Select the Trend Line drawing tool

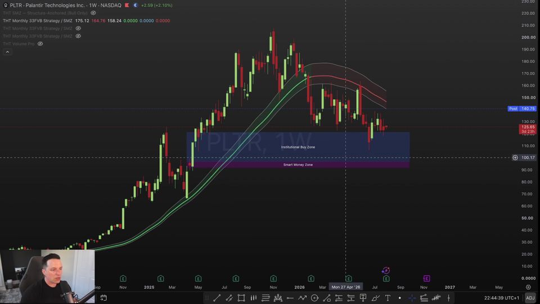pos(217,298)
